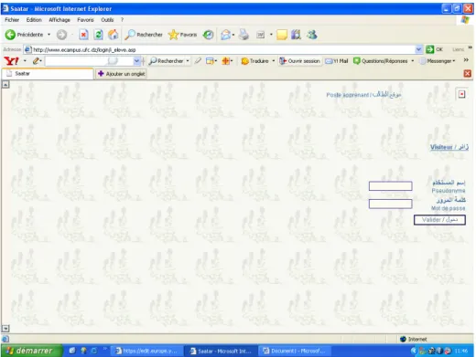476x357 pixels.
Task: Click into the Pseudonyme input field
Action: [x=390, y=186]
